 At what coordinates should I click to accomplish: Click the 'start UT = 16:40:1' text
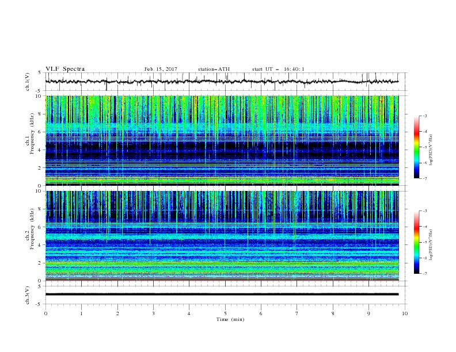(278, 69)
